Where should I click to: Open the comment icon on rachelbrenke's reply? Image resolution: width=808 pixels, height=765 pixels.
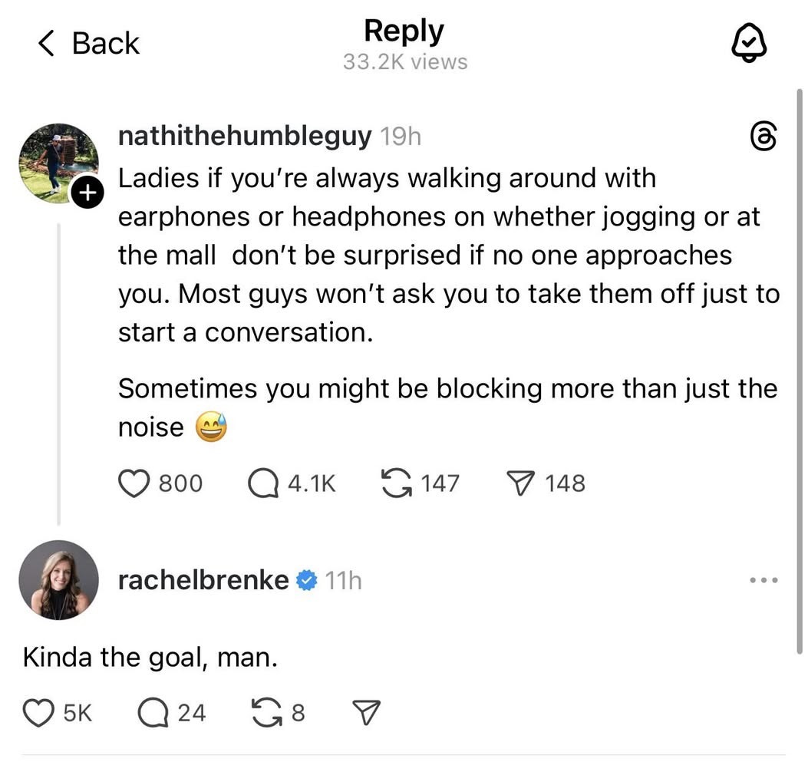tap(153, 713)
